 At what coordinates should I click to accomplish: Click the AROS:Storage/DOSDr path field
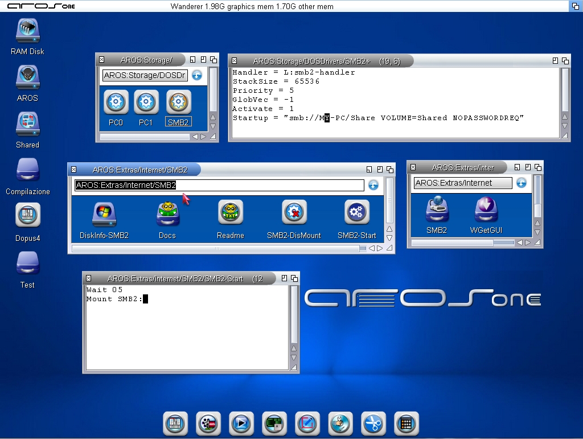click(145, 76)
